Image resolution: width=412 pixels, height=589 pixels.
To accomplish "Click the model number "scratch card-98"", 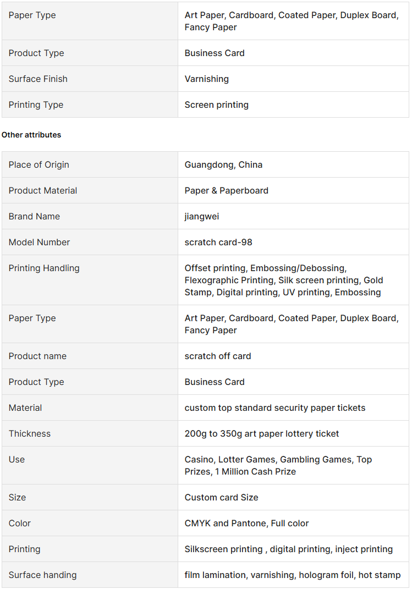I will pos(219,242).
